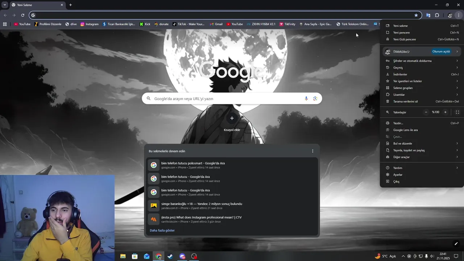Viewport: 464px width, 261px height.
Task: Open the Extensions puzzle icon
Action: point(437,15)
